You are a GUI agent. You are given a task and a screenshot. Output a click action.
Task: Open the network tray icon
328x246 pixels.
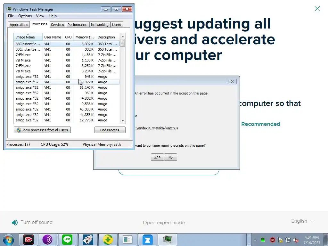click(x=288, y=240)
